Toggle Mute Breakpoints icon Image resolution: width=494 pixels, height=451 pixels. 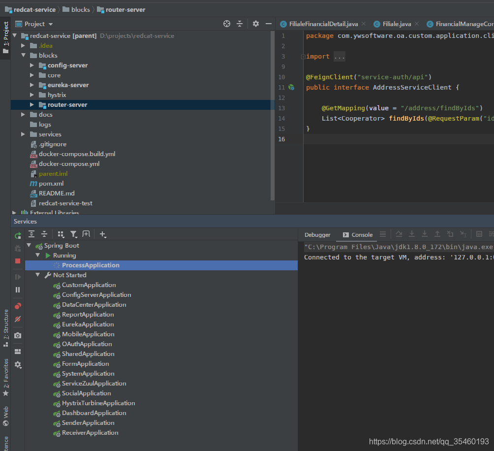point(18,319)
